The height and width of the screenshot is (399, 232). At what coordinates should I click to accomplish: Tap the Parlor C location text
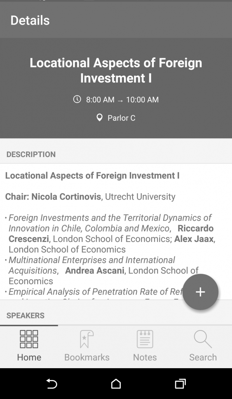point(121,118)
